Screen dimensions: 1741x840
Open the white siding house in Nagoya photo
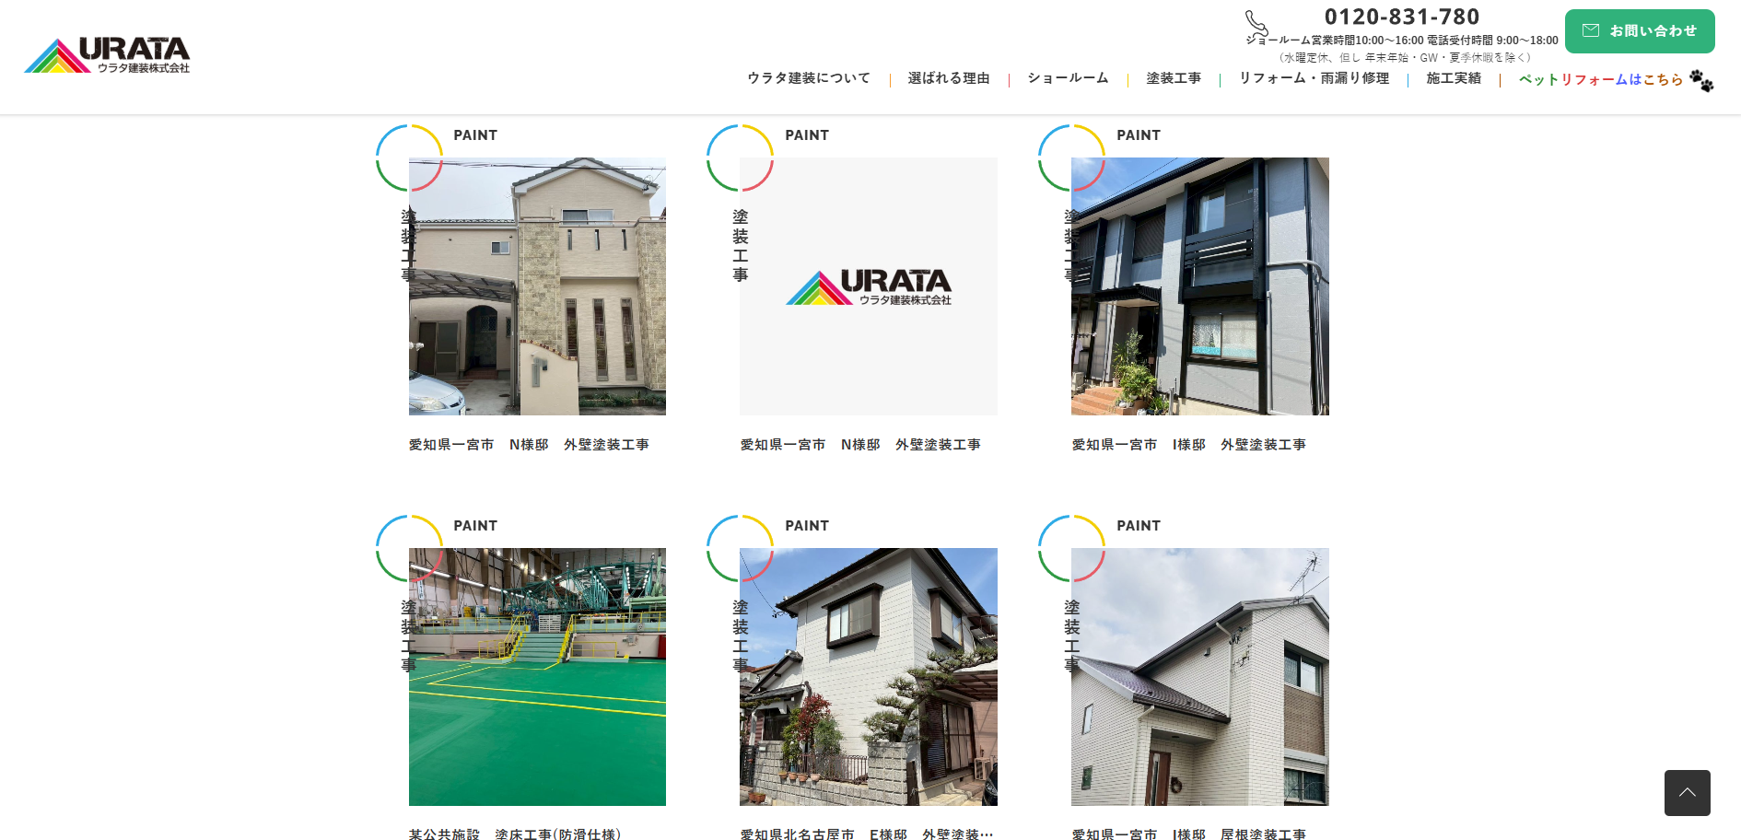click(869, 677)
